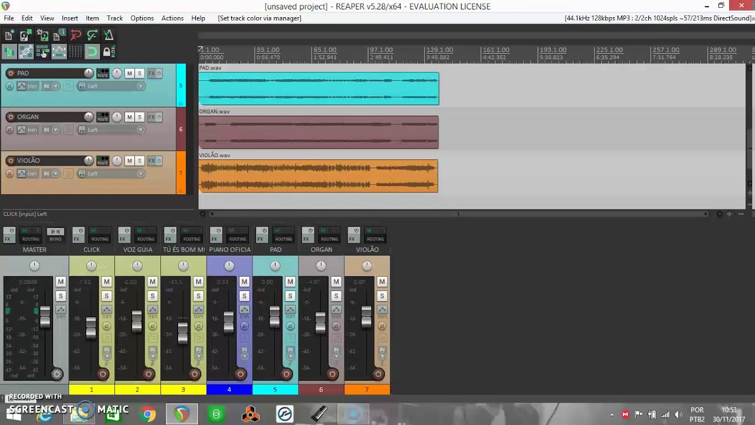Solo the VOZ GUIA channel in mixer
Viewport: 755px width, 425px height.
pos(152,296)
